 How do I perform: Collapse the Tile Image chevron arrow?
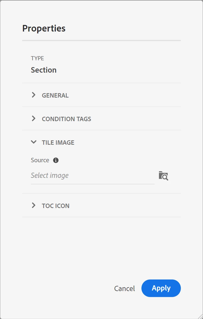click(x=34, y=142)
